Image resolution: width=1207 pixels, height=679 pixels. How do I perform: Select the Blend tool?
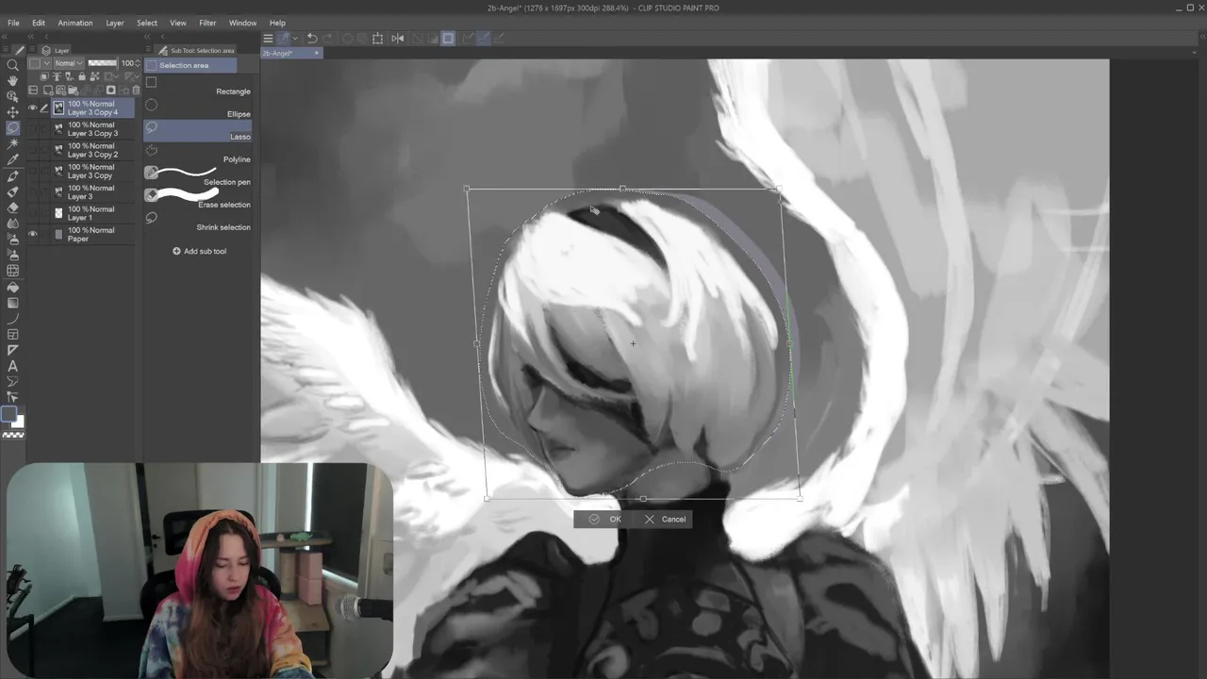pyautogui.click(x=12, y=224)
